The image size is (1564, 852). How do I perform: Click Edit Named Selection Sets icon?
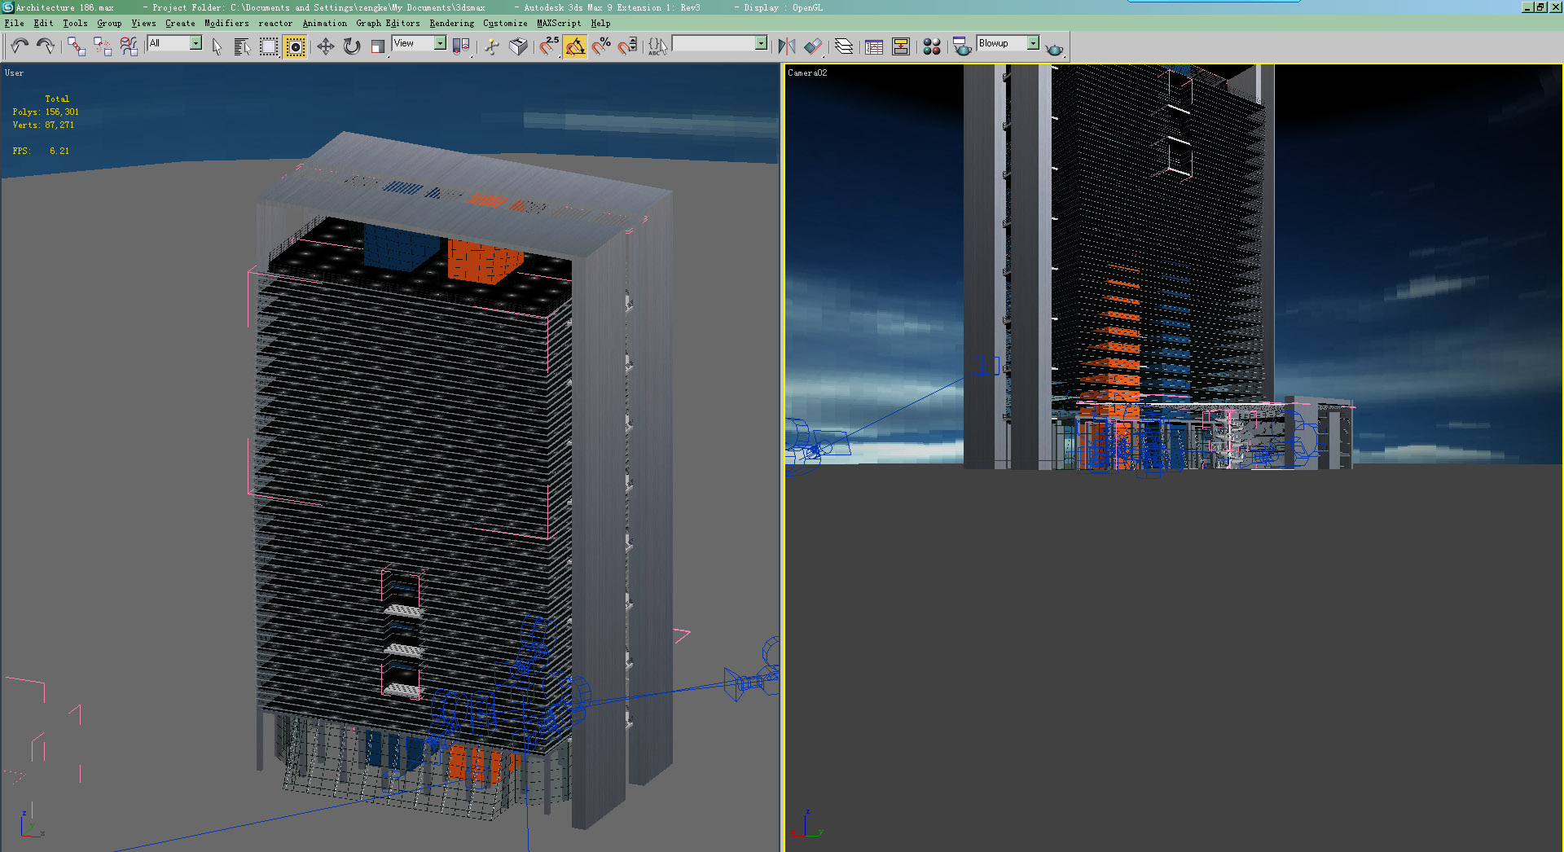[657, 46]
